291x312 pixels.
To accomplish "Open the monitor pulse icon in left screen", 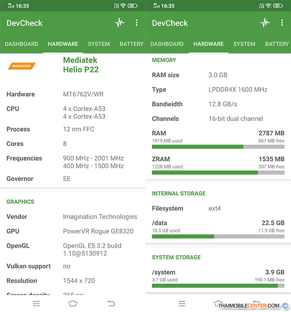I will pyautogui.click(x=119, y=23).
